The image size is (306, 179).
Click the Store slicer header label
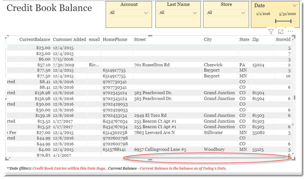tap(226, 4)
